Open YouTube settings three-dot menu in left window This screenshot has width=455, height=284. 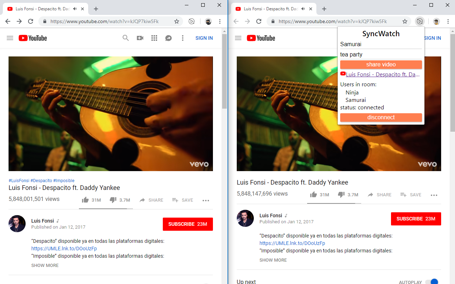183,38
